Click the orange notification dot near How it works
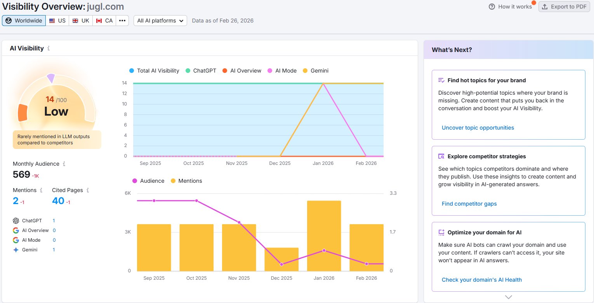The height and width of the screenshot is (303, 594). 534,3
